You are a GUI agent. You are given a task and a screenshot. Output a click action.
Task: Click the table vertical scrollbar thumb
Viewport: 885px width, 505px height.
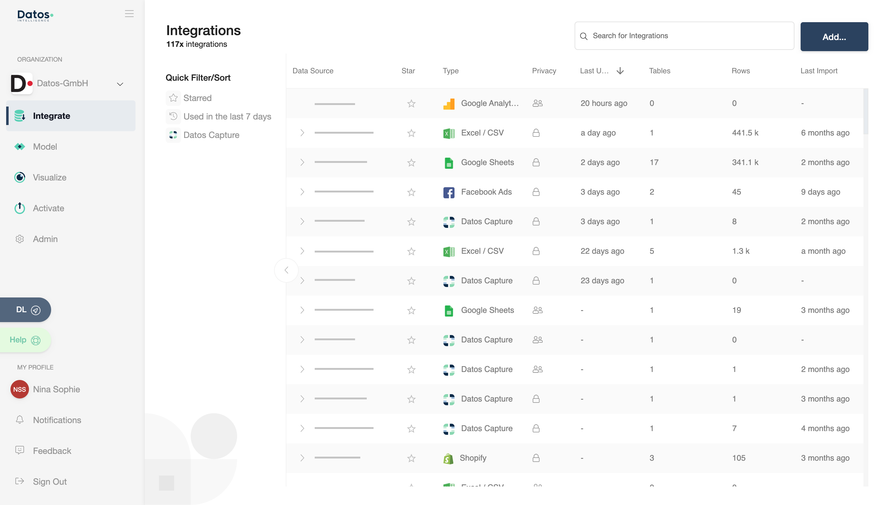click(866, 111)
